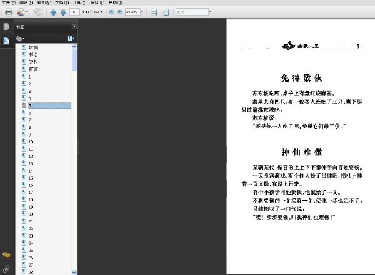Image resolution: width=375 pixels, height=275 pixels.
Task: Click the 书签 panel title
Action: click(x=20, y=27)
